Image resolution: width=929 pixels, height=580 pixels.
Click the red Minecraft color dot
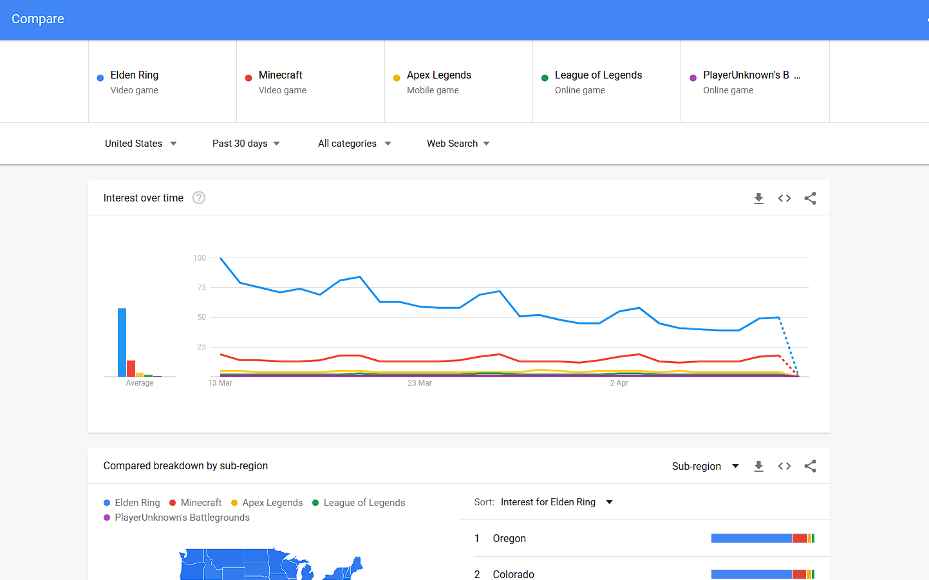click(249, 78)
